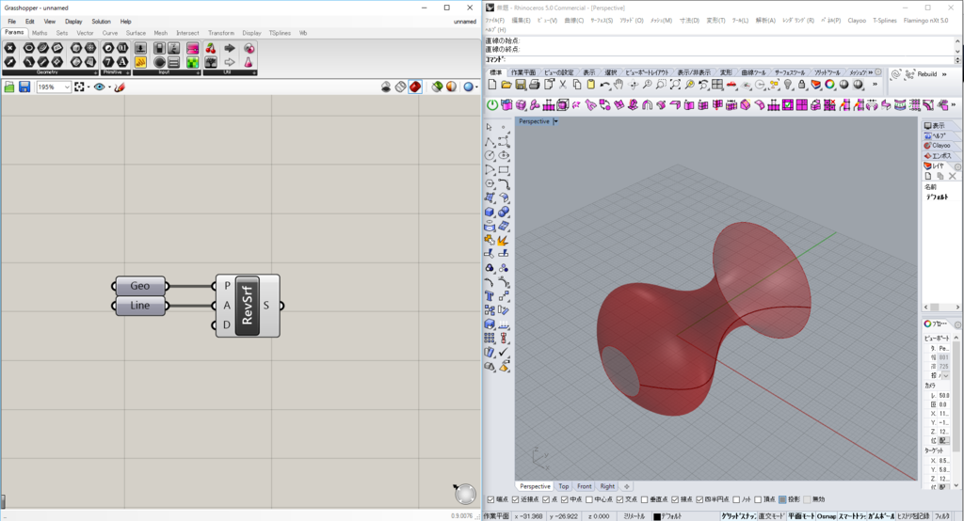
Task: Toggle the 端点 osnap checkbox
Action: pyautogui.click(x=490, y=499)
